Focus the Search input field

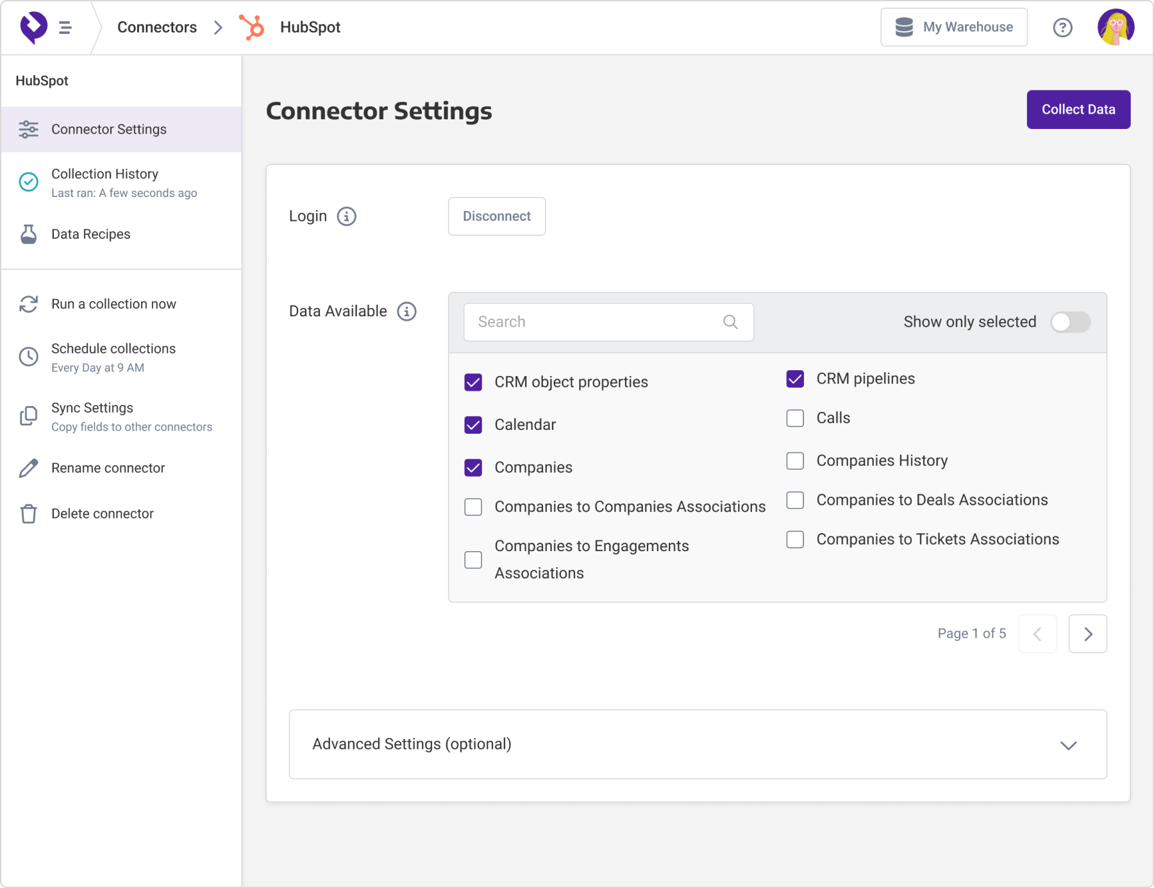point(608,322)
